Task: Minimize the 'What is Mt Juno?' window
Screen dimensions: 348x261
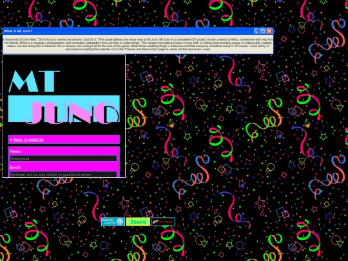Action: click(256, 31)
